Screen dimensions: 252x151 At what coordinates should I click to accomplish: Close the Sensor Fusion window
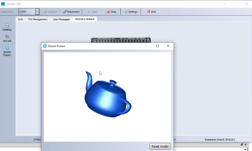coord(168,46)
